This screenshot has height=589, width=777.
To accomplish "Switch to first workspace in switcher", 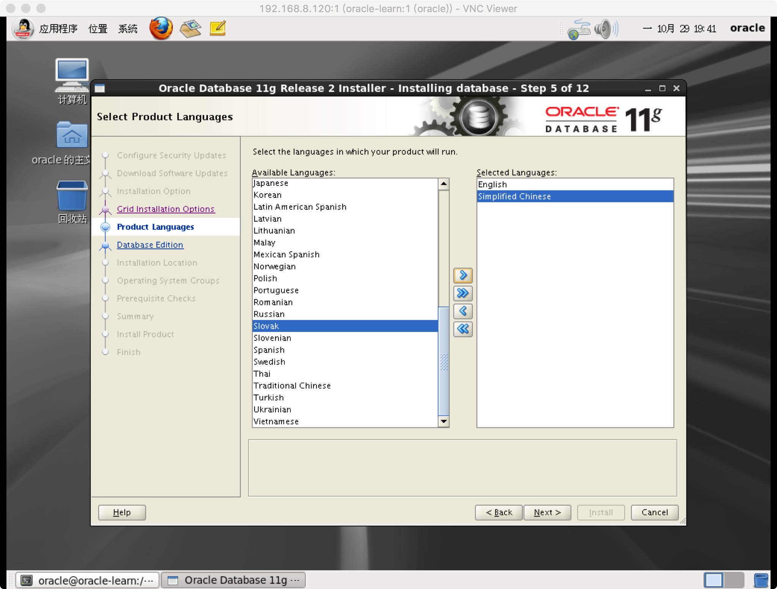I will tap(714, 580).
